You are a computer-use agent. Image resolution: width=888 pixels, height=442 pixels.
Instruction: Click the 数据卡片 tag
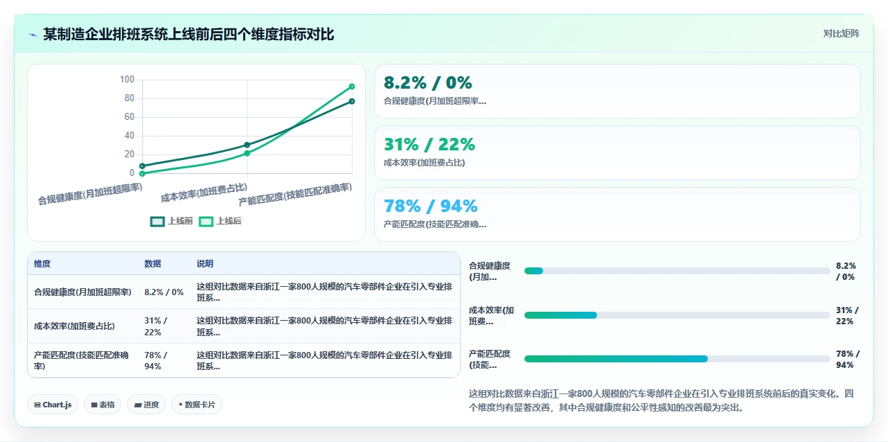[x=197, y=405]
